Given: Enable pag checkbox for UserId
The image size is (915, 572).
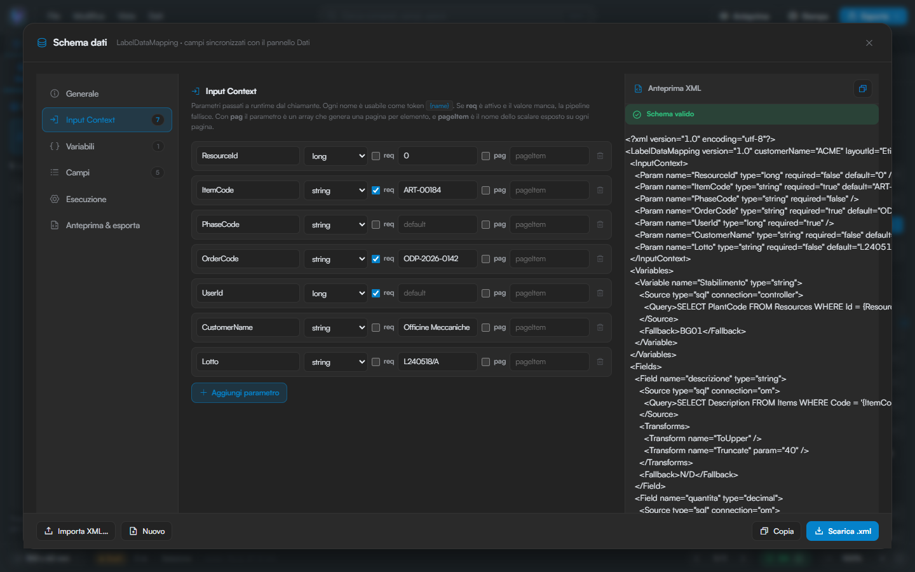Looking at the screenshot, I should (485, 293).
